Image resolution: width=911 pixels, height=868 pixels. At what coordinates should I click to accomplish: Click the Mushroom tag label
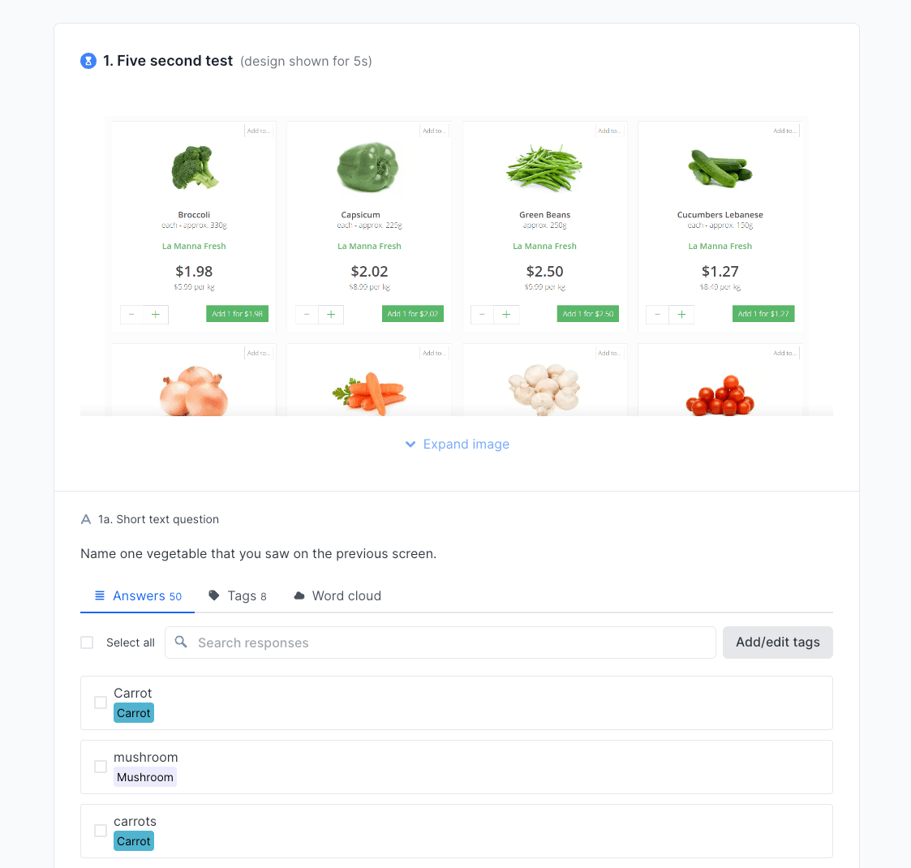(145, 777)
